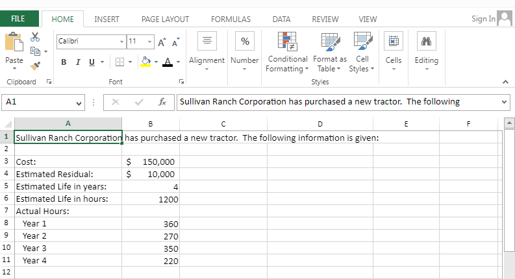515x279 pixels.
Task: Select the column F header
Action: (x=469, y=124)
